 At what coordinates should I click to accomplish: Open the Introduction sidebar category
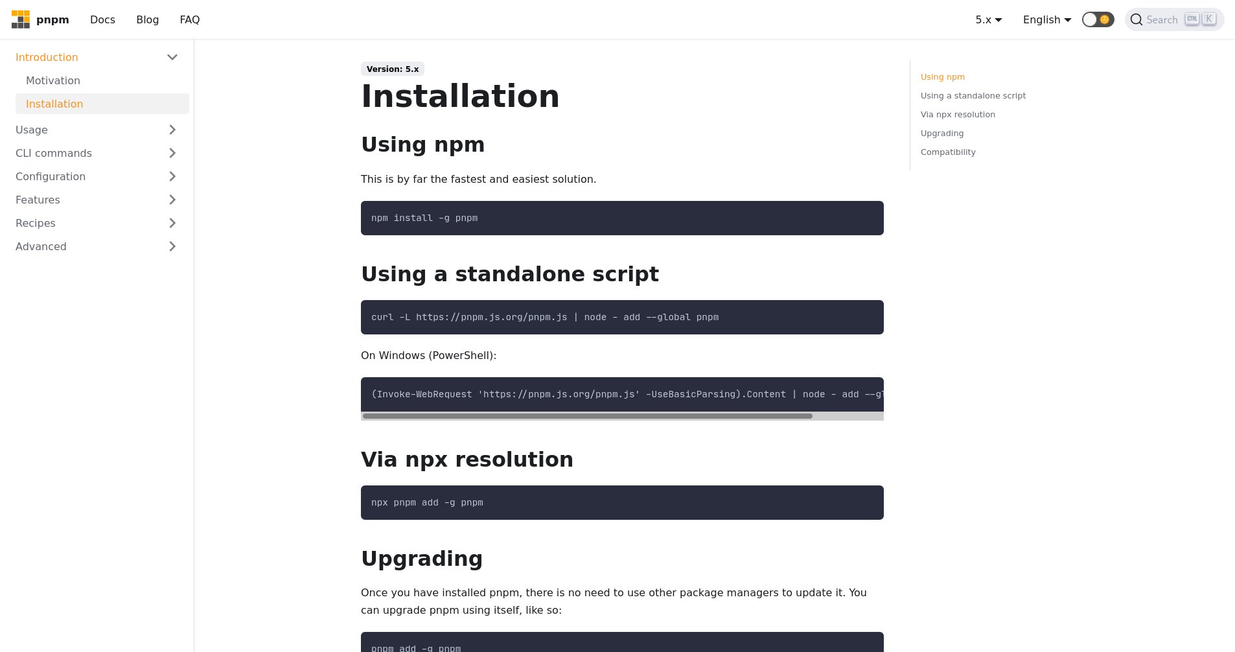47,57
